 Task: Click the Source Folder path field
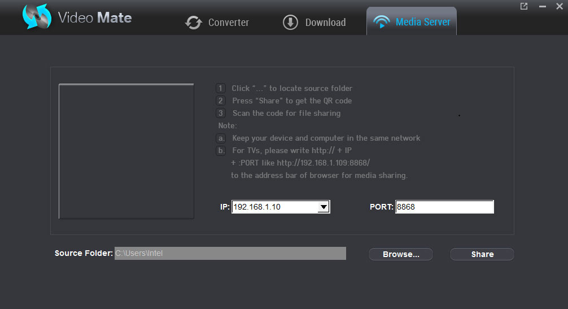click(x=230, y=253)
